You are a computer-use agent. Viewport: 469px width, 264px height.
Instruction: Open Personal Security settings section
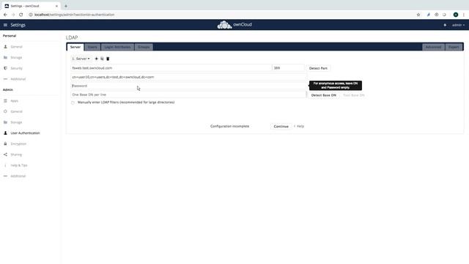[x=16, y=68]
